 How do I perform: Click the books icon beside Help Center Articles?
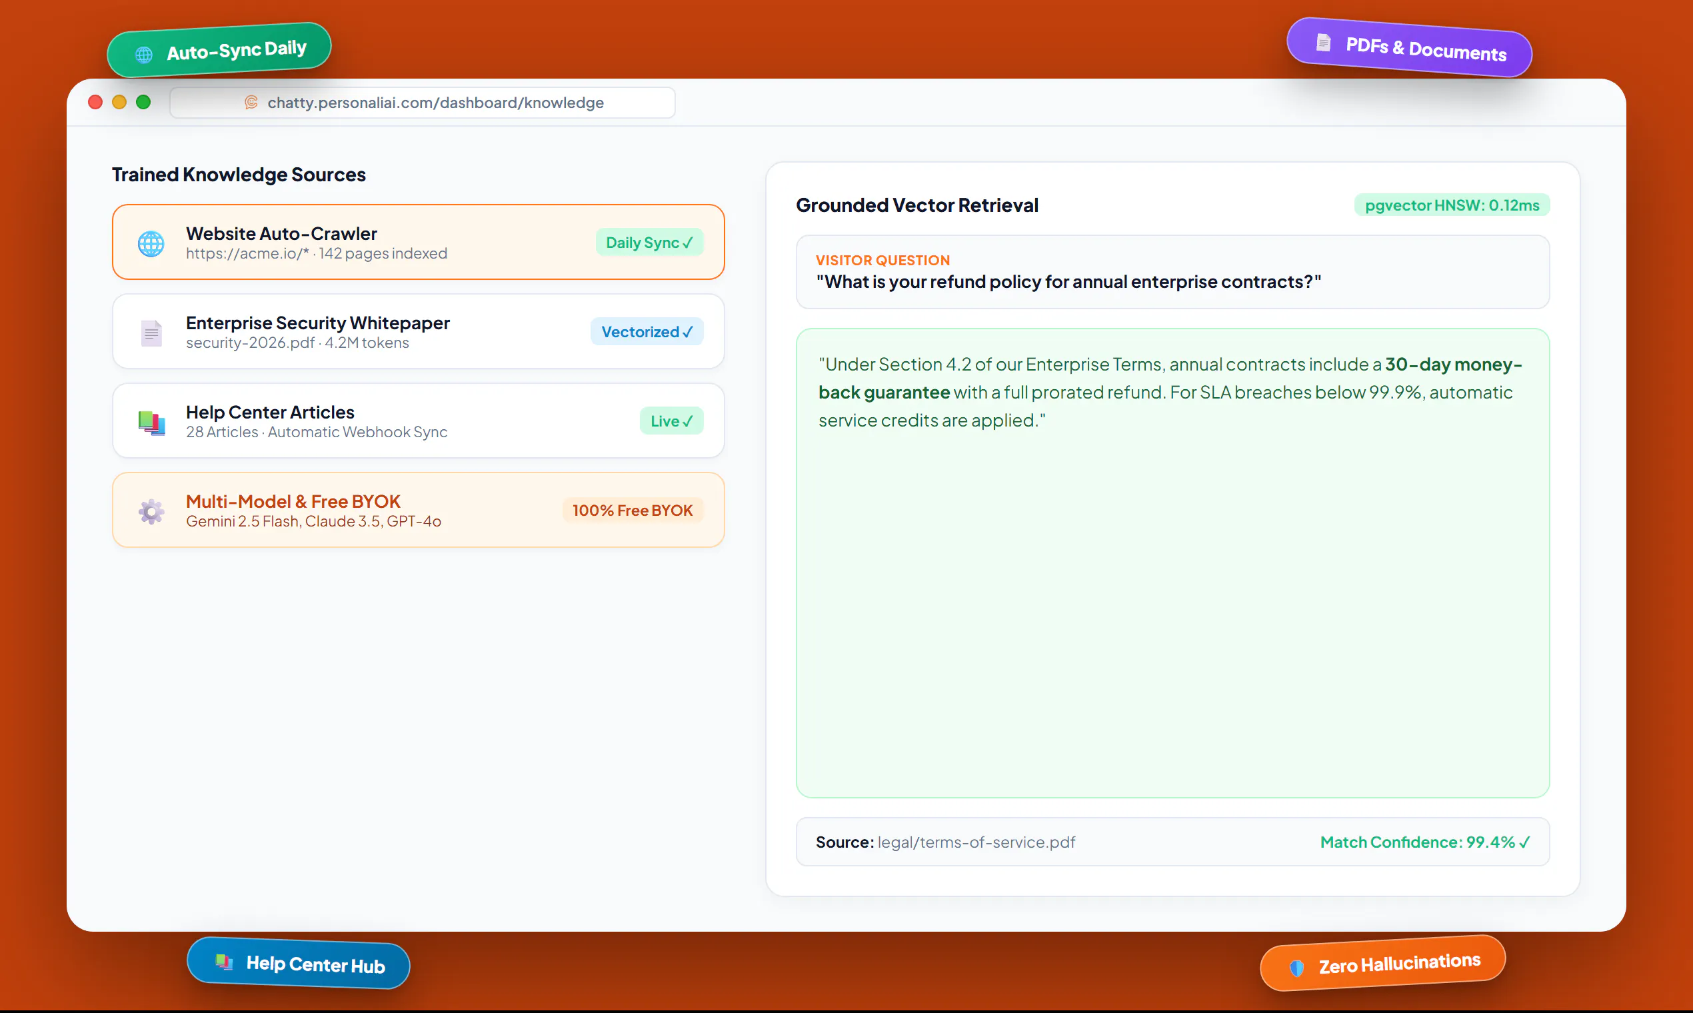(151, 422)
